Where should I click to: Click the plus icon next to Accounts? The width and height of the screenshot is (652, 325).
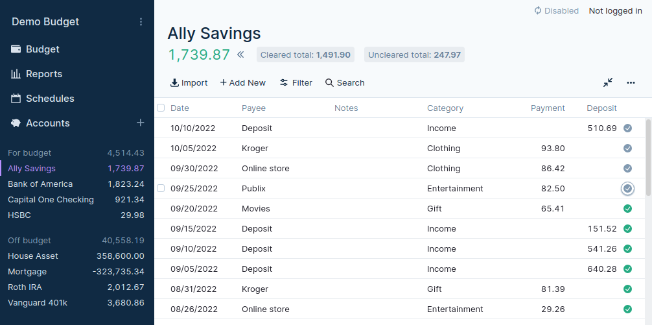140,123
